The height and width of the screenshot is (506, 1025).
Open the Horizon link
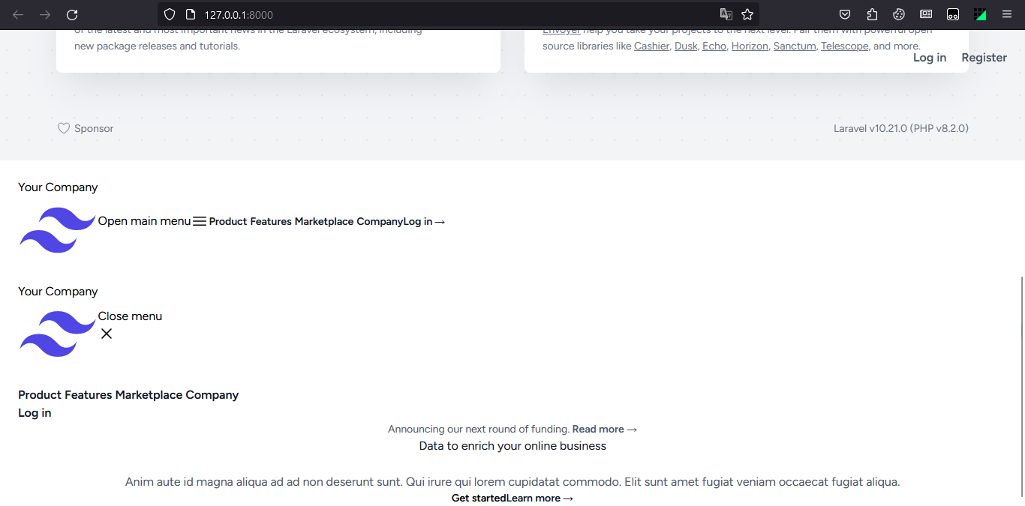(x=750, y=46)
